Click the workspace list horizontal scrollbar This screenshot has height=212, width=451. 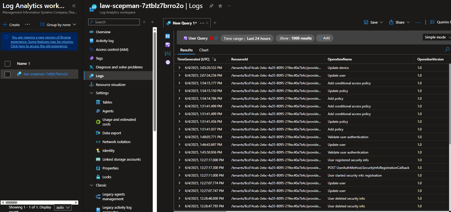pos(12,202)
